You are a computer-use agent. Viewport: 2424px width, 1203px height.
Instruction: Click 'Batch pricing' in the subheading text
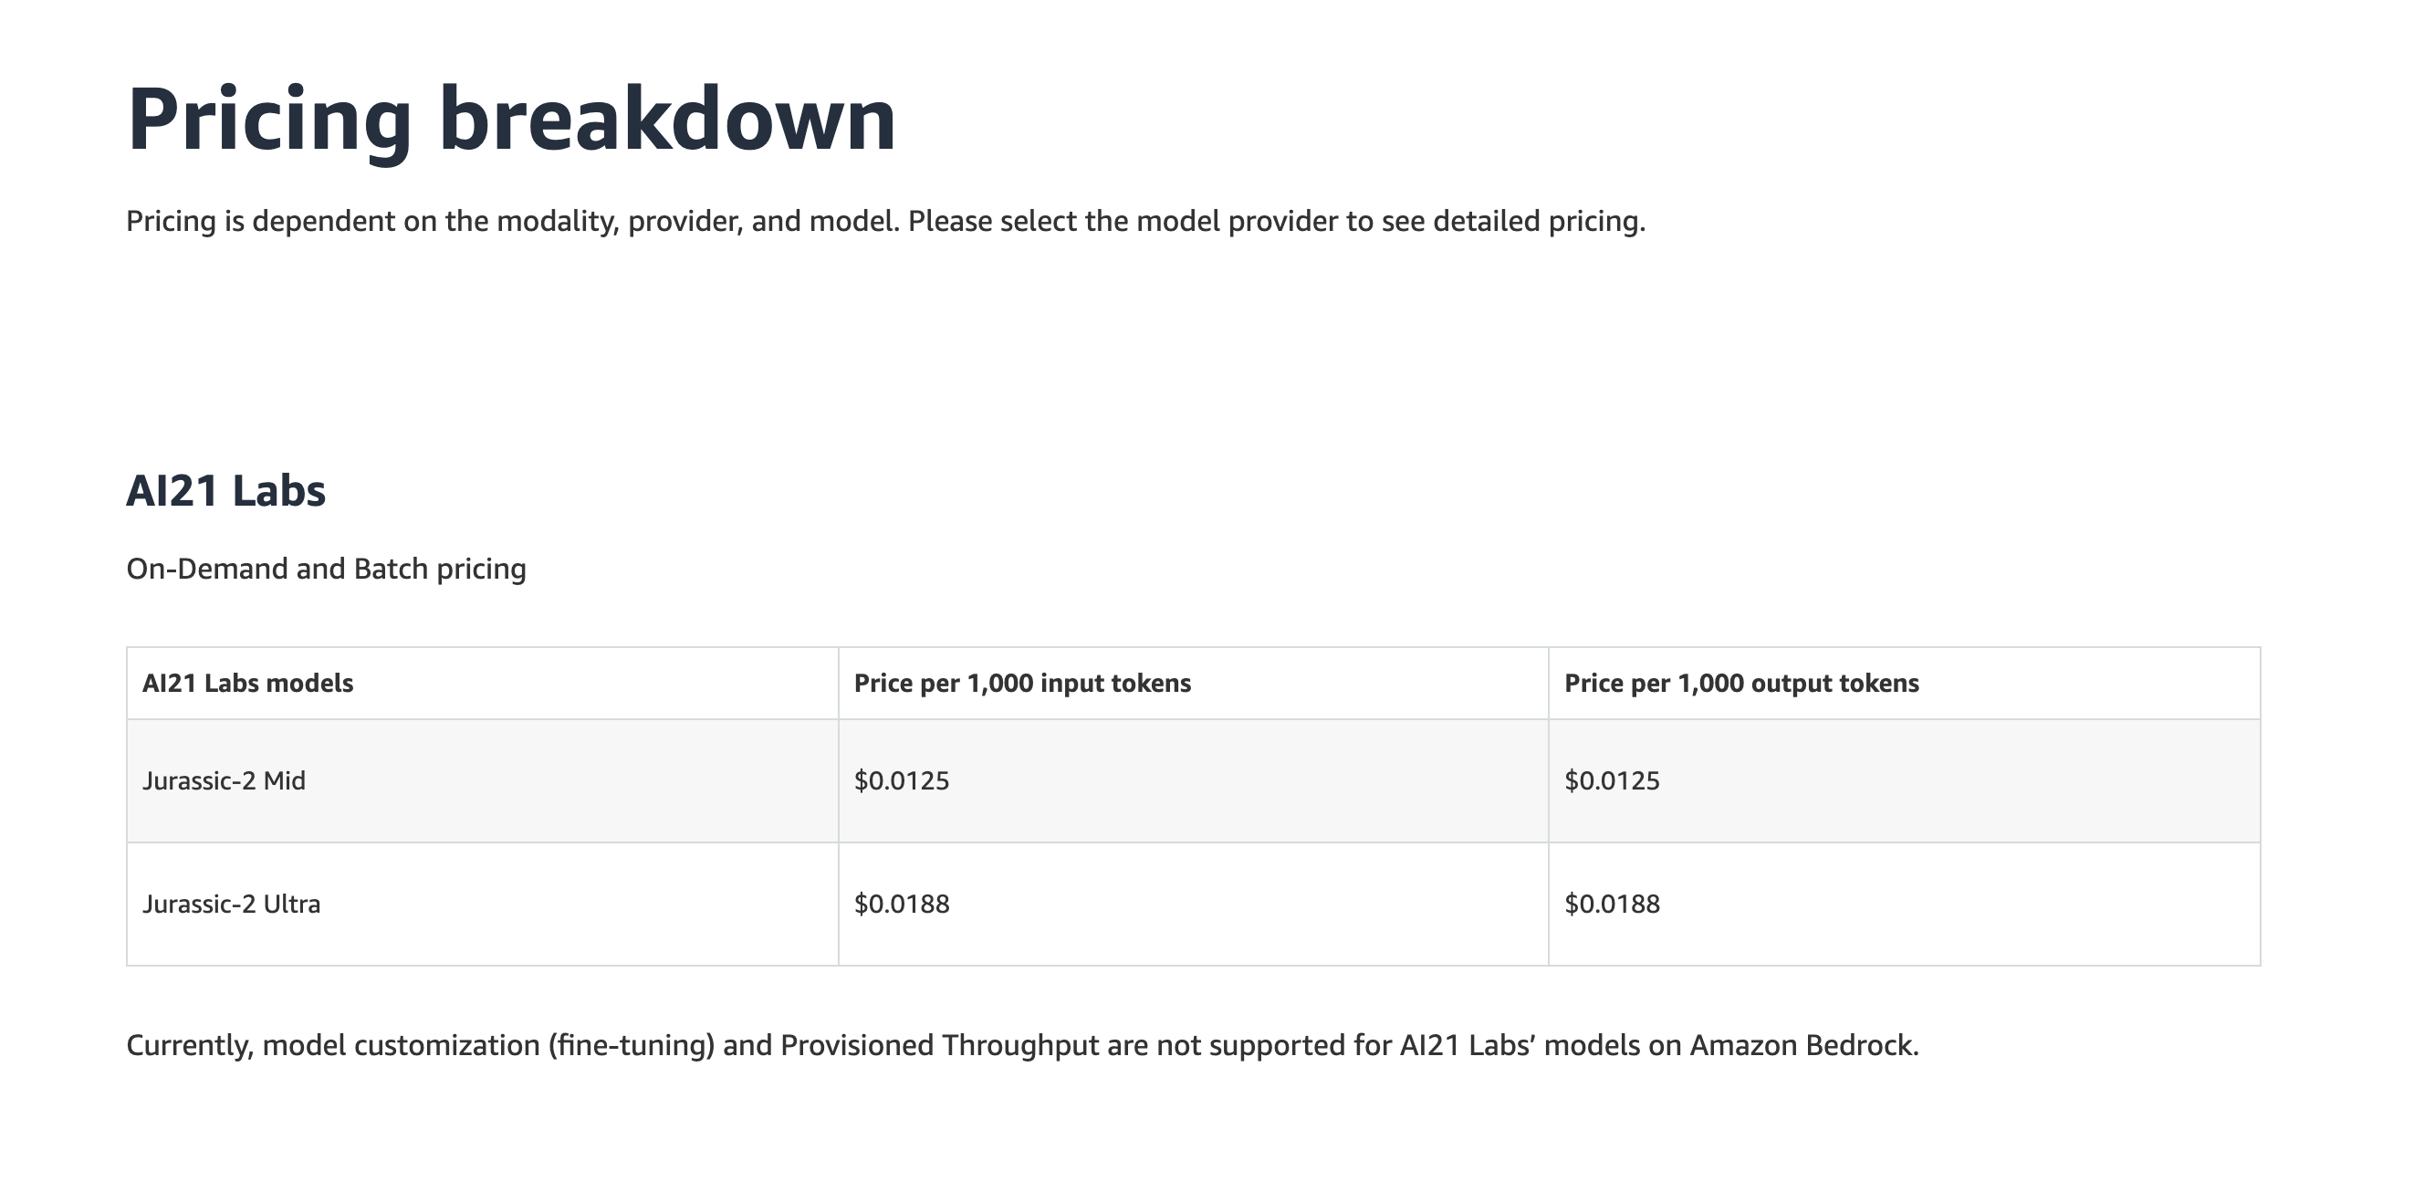(441, 569)
